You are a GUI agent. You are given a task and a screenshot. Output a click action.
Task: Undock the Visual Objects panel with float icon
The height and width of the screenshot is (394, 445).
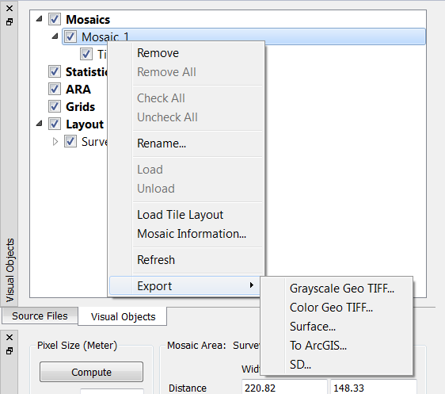tap(10, 22)
